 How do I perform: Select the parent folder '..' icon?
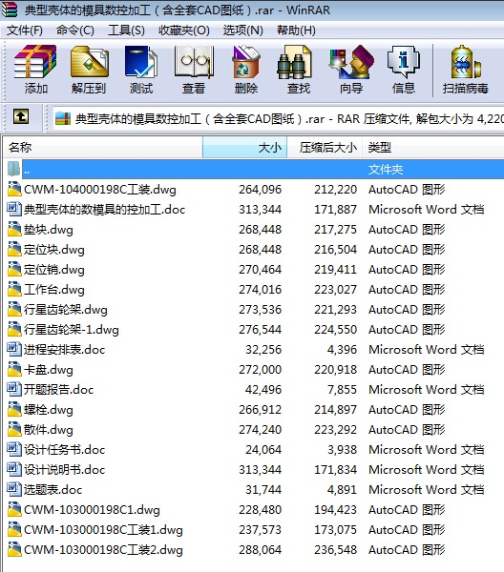coord(14,169)
